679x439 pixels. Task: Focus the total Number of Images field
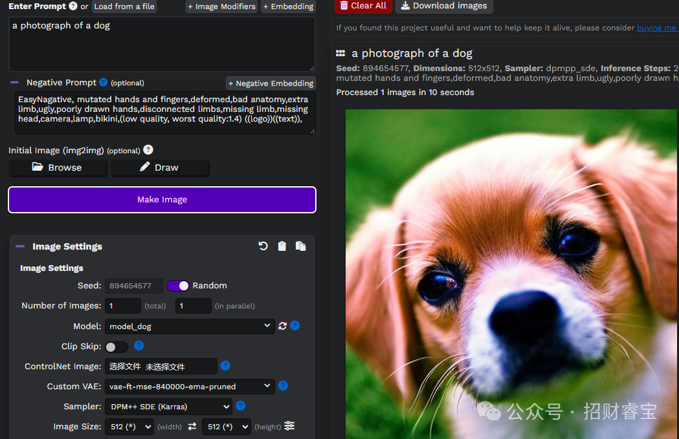(123, 306)
